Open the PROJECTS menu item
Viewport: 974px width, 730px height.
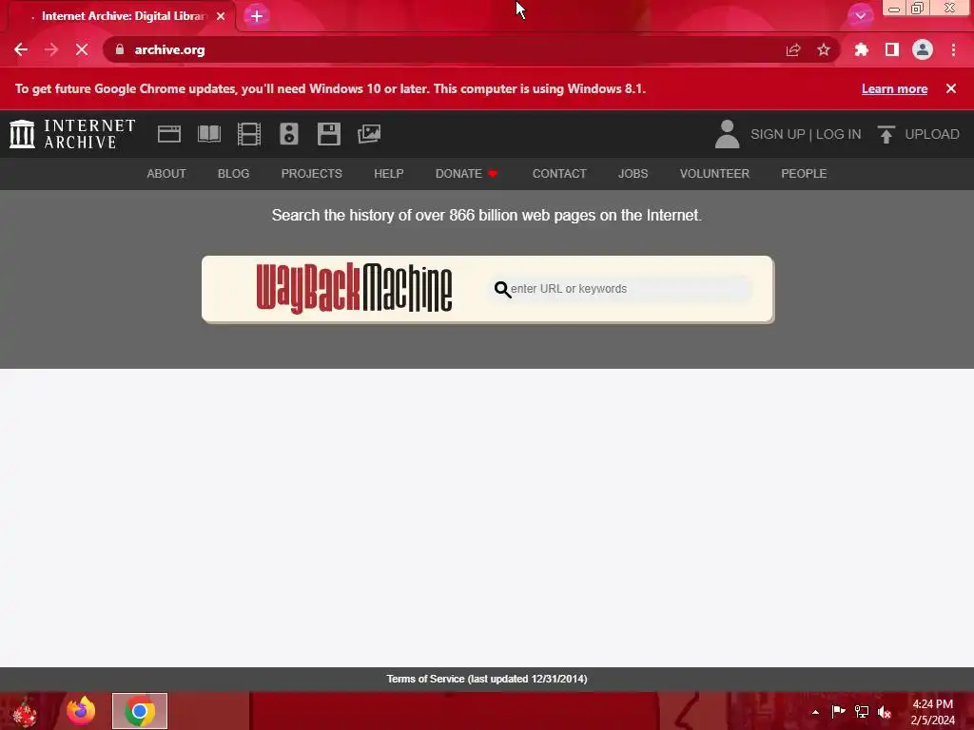312,174
